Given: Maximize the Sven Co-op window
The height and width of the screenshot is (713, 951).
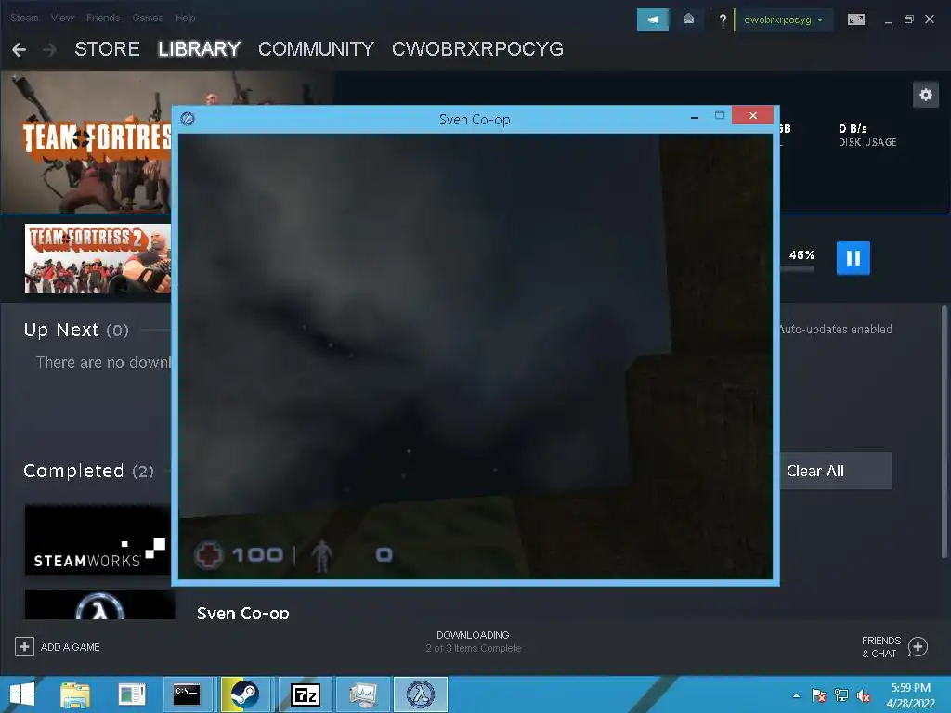Looking at the screenshot, I should tap(720, 115).
